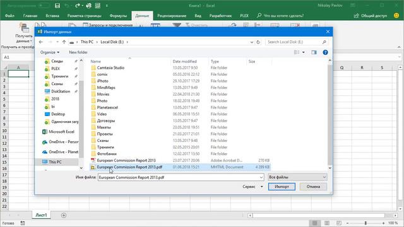Select OneDrive - Personal in navigation pane
This screenshot has width=404, height=227.
61,142
